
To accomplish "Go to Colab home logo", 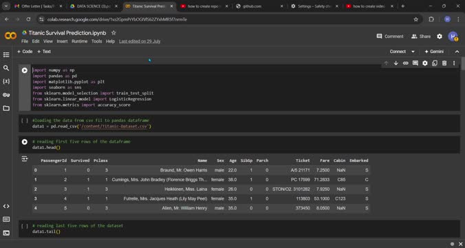I will (11, 36).
